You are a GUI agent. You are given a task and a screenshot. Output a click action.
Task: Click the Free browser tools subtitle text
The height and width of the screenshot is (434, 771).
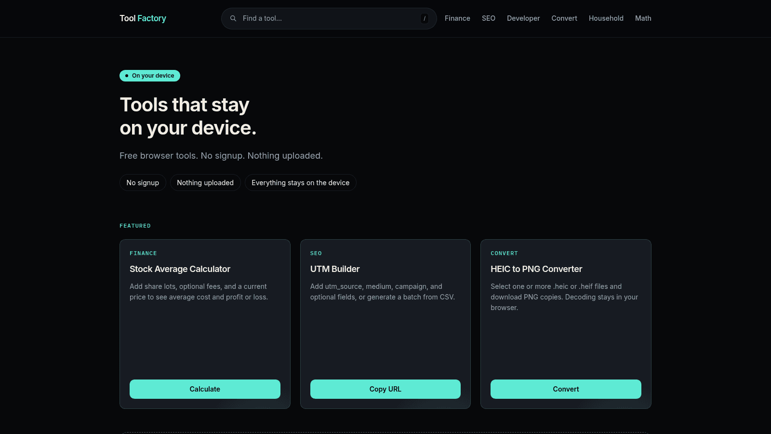[221, 156]
